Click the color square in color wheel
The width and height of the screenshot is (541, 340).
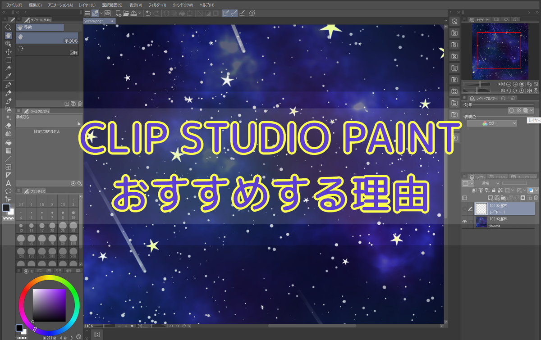pos(49,305)
